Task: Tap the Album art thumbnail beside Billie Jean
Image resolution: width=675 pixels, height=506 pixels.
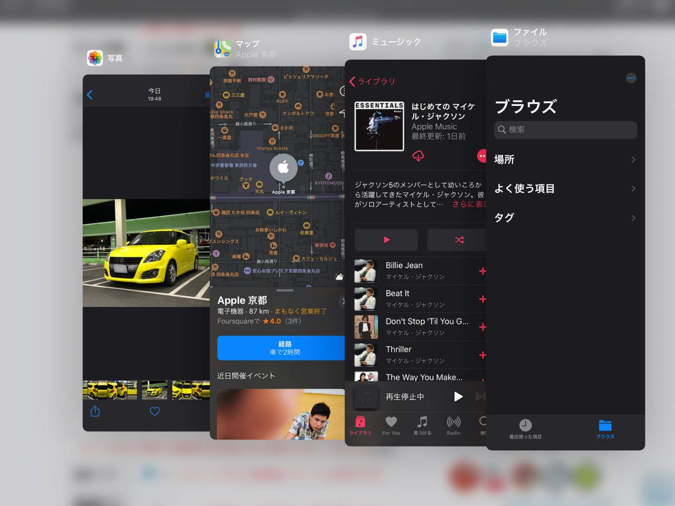Action: pyautogui.click(x=365, y=271)
